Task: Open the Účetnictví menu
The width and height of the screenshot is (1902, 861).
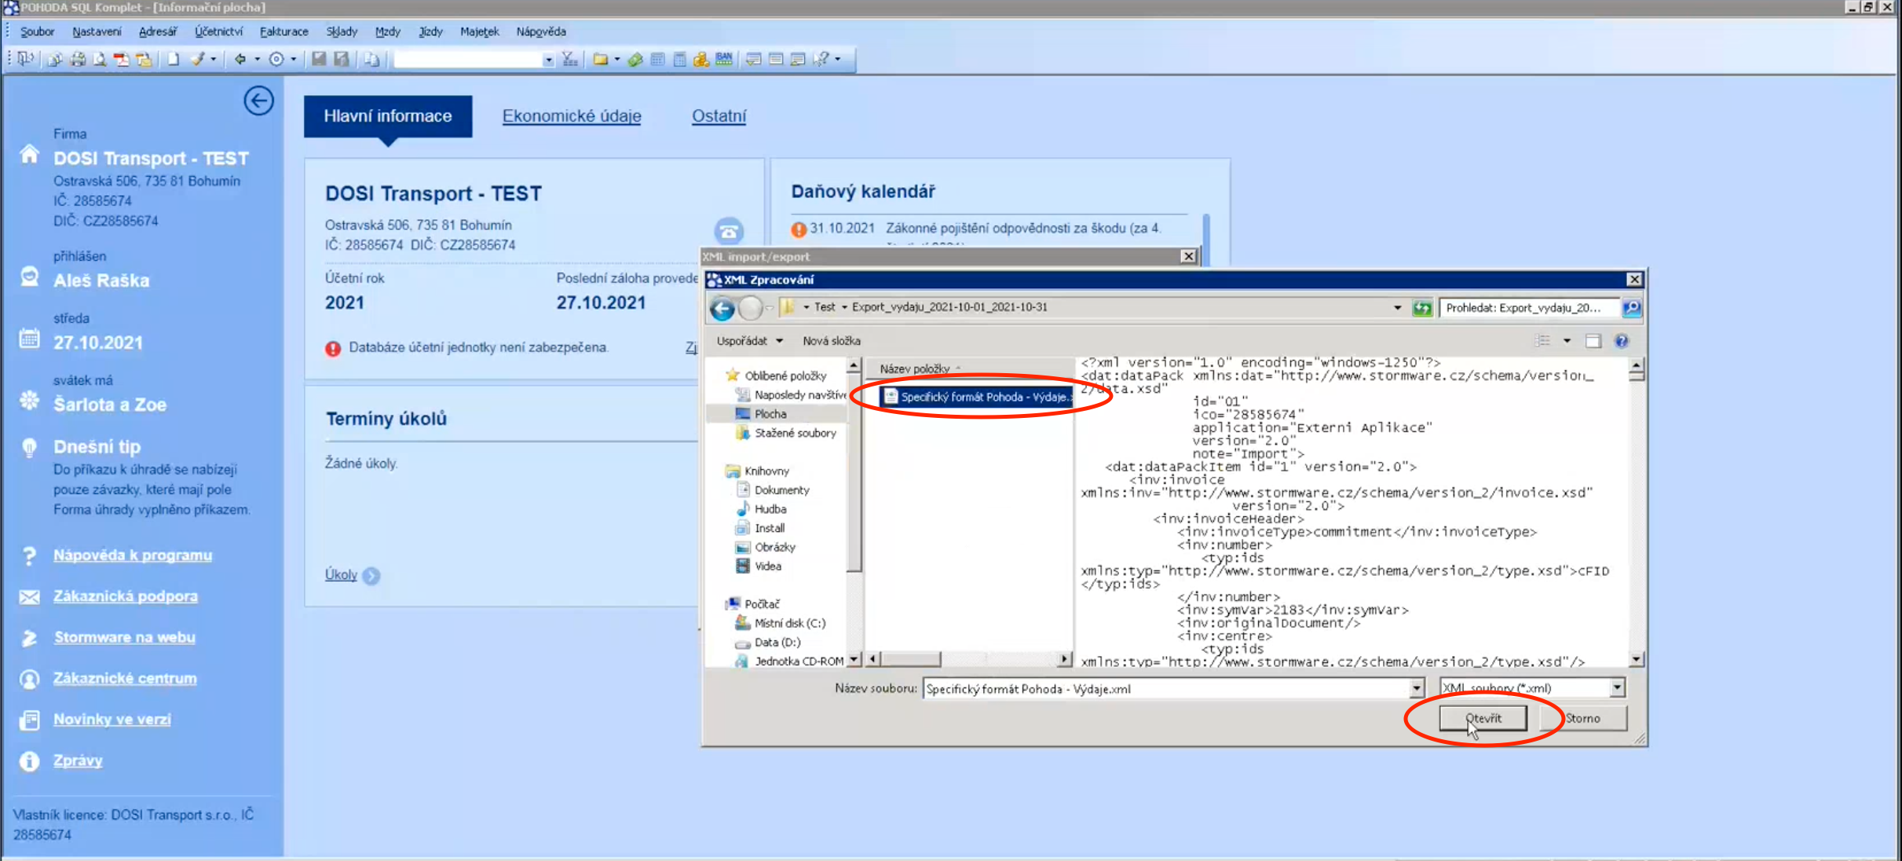Action: tap(218, 31)
